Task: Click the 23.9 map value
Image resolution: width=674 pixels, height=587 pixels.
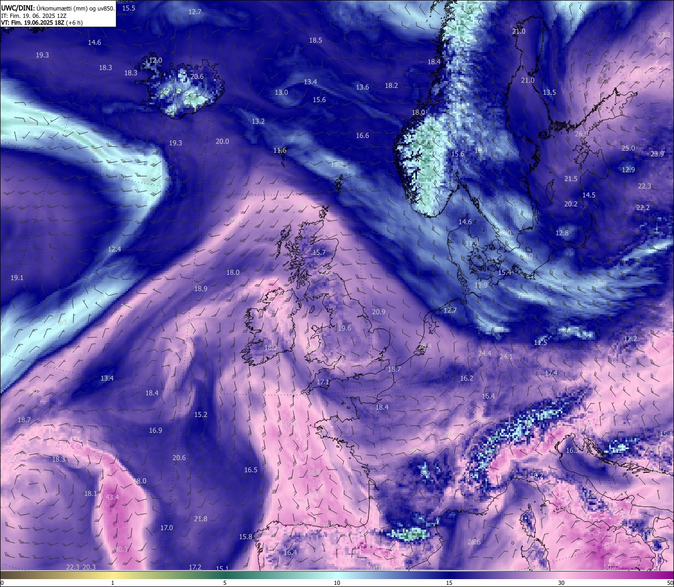Action: coord(657,154)
